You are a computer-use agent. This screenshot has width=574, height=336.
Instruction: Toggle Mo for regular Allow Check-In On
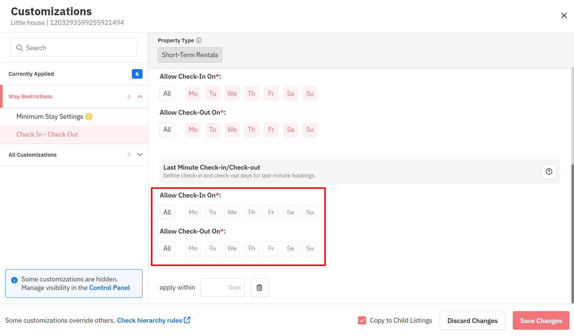tap(193, 94)
